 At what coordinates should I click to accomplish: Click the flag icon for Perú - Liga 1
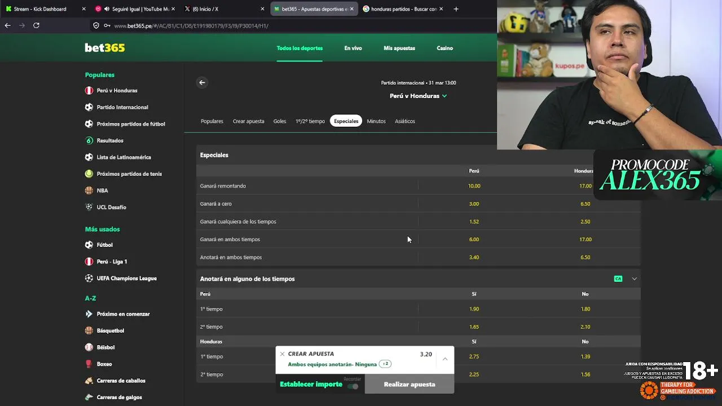(x=89, y=262)
